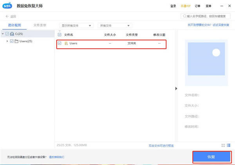Open the 显示所有文件 dropdown
The image size is (235, 165).
pos(76,25)
